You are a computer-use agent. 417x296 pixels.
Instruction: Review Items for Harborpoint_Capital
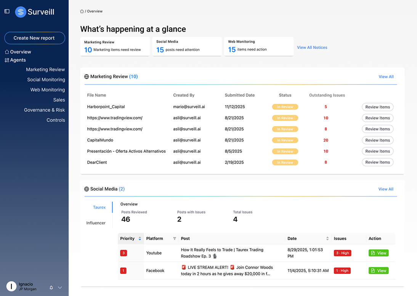377,107
